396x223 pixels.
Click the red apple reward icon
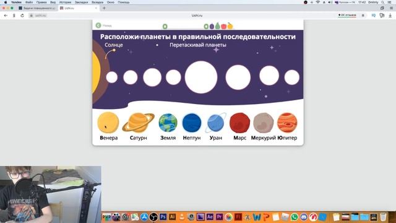pyautogui.click(x=224, y=26)
